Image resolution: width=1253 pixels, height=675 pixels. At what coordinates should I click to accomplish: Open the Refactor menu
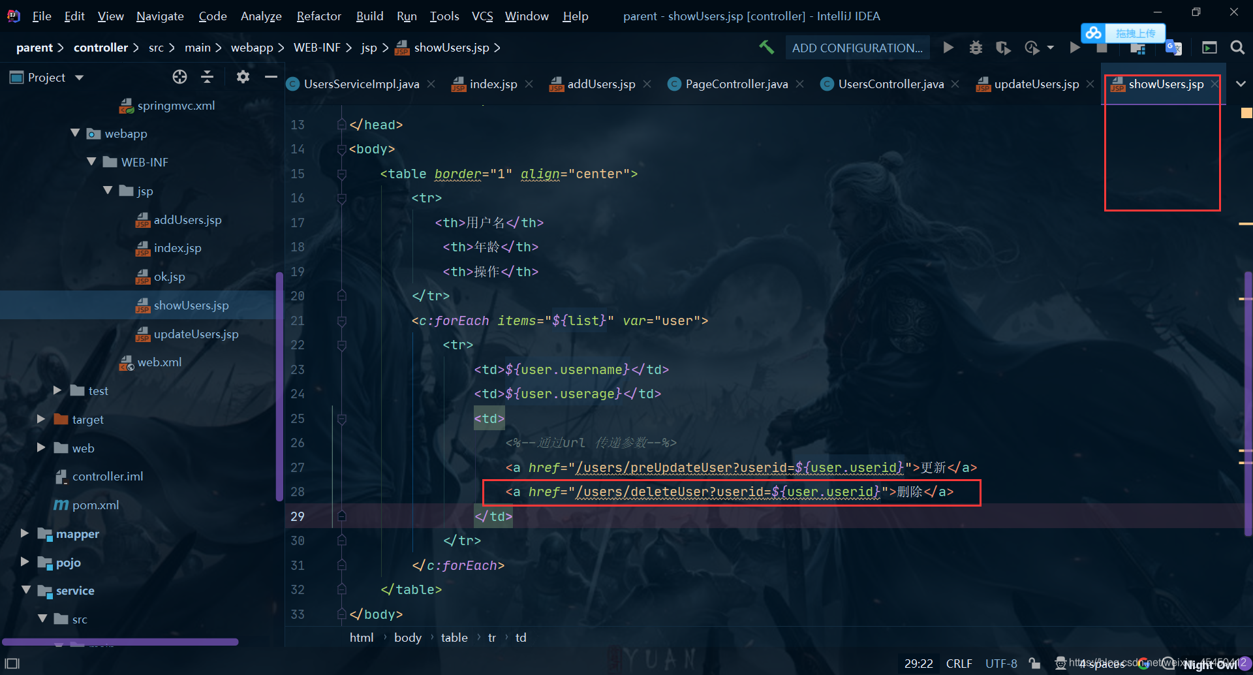(318, 16)
